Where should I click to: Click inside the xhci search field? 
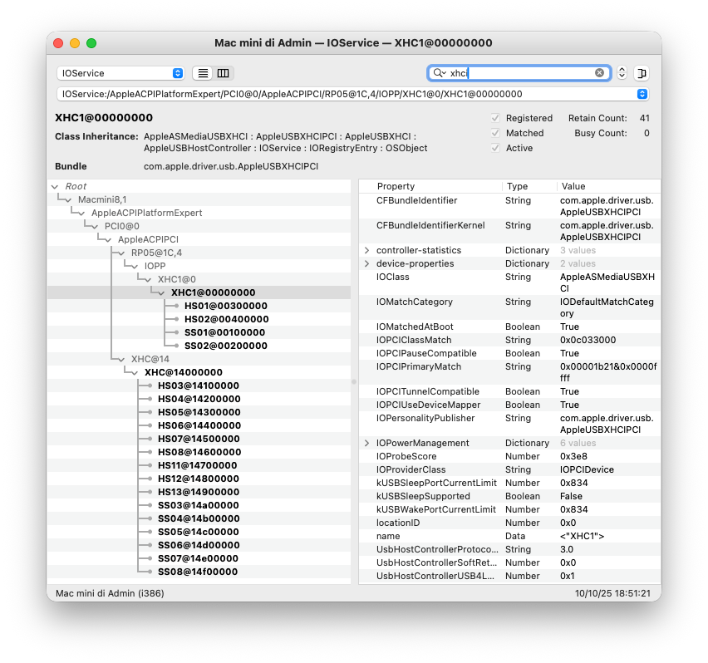pos(519,72)
